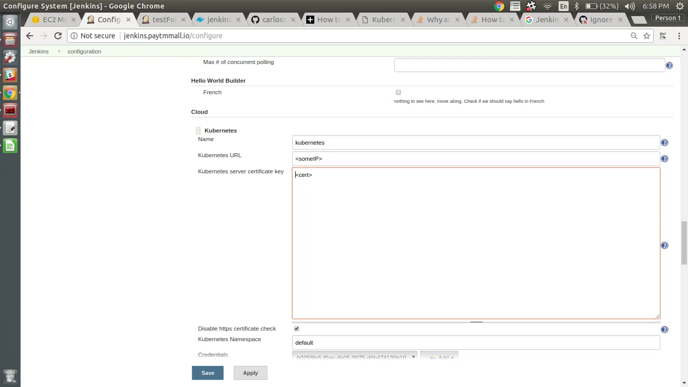
Task: Open help for Kubernetes URL field
Action: (x=664, y=159)
